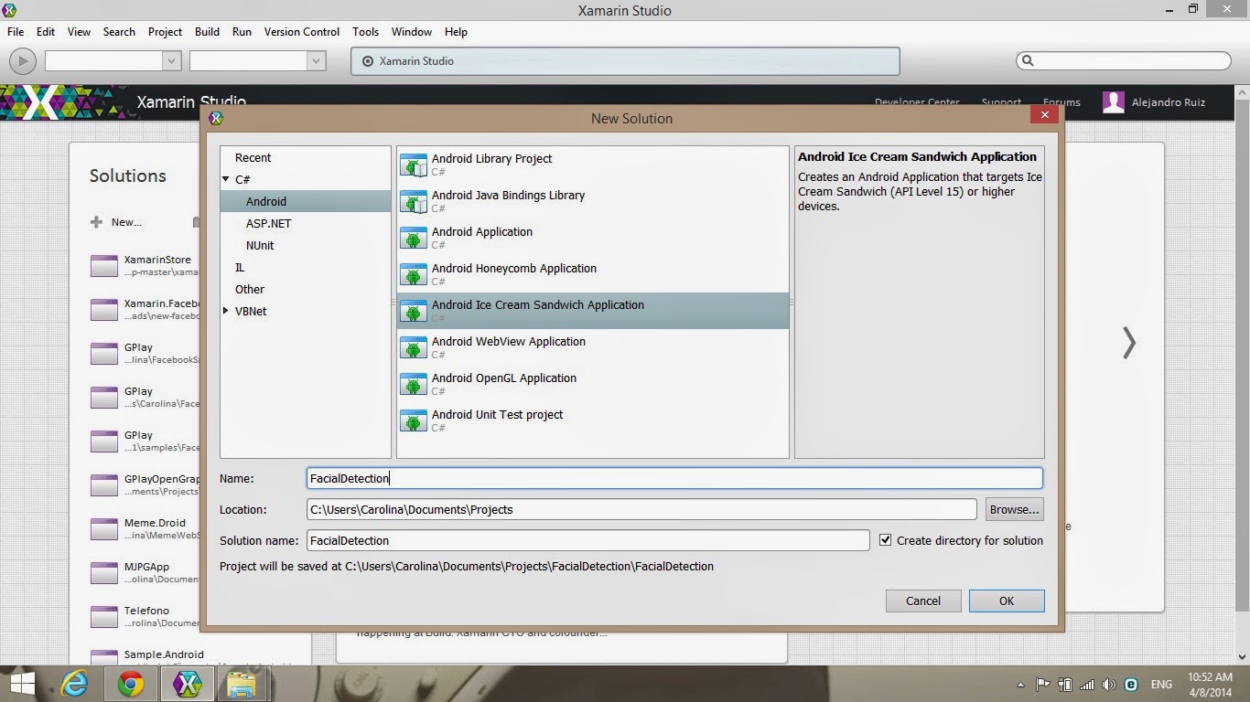Screen dimensions: 1250x702
Task: Click the Xamarin Studio run button
Action: click(x=22, y=60)
